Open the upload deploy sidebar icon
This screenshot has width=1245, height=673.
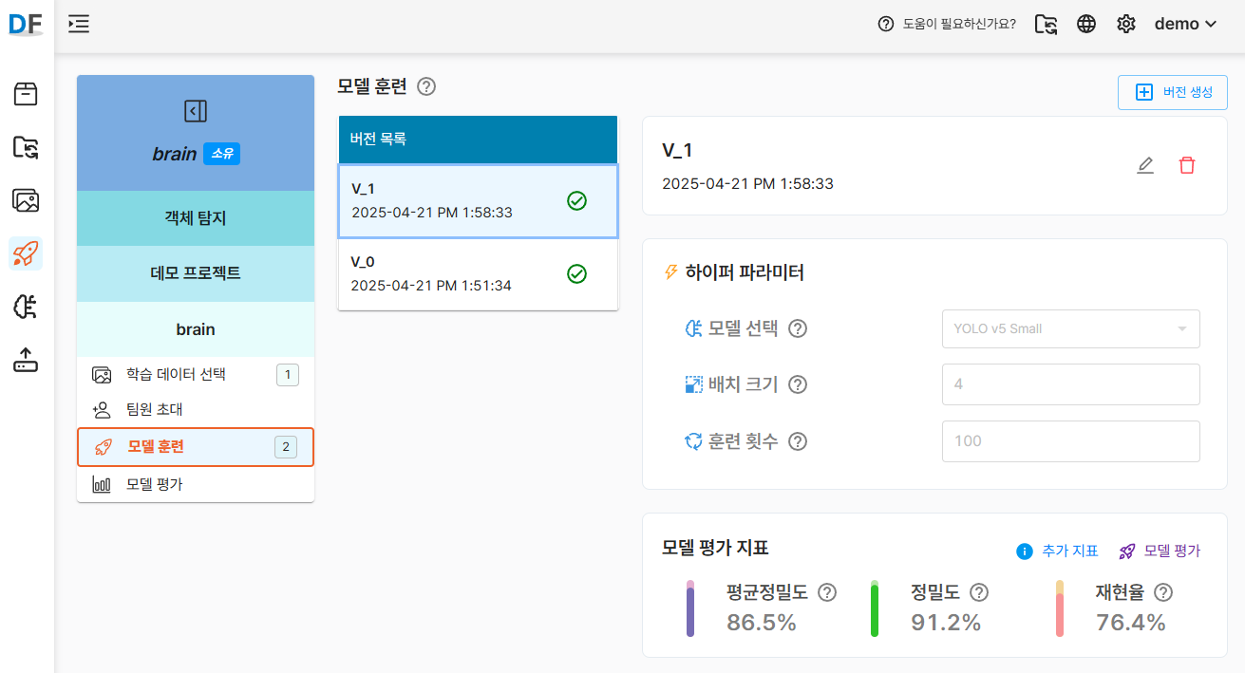(26, 360)
